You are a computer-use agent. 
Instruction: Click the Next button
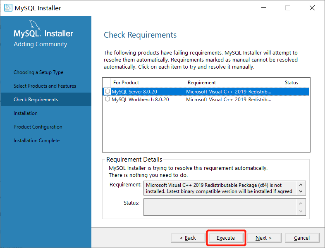tap(264, 238)
